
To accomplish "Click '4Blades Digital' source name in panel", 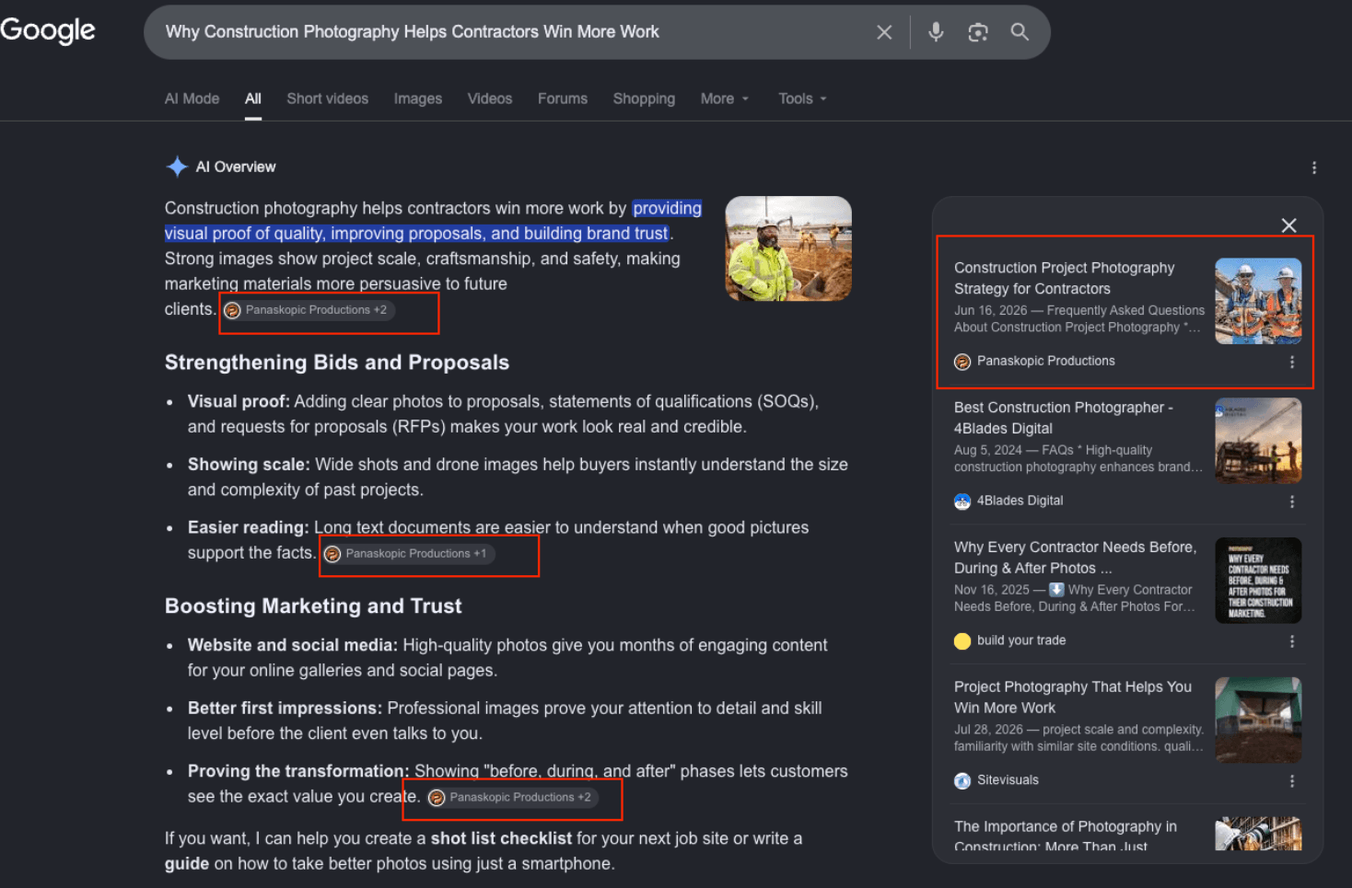I will [1020, 502].
